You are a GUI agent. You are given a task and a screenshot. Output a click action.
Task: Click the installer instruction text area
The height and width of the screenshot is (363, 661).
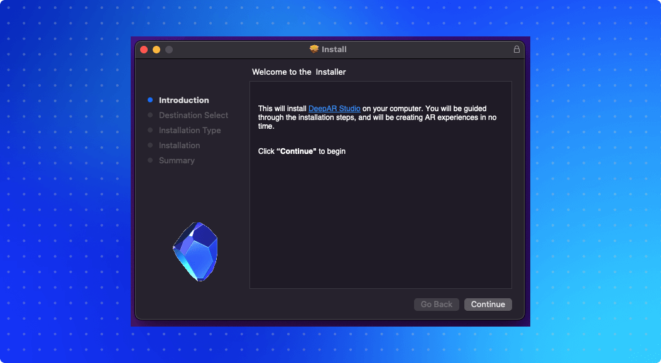[380, 185]
